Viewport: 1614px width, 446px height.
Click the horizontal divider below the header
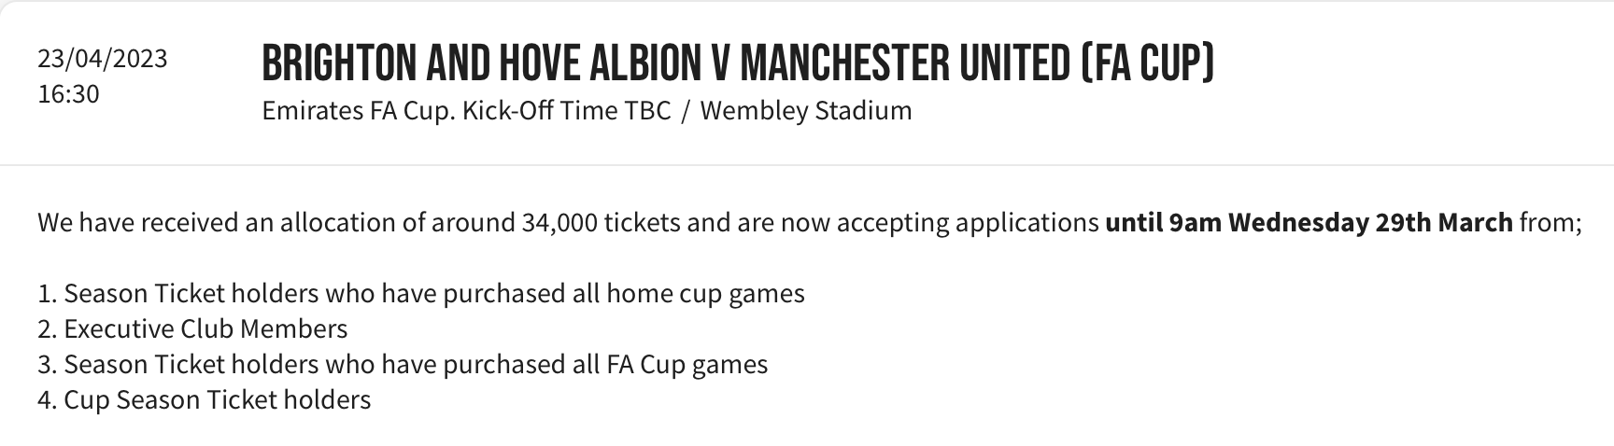click(x=807, y=165)
